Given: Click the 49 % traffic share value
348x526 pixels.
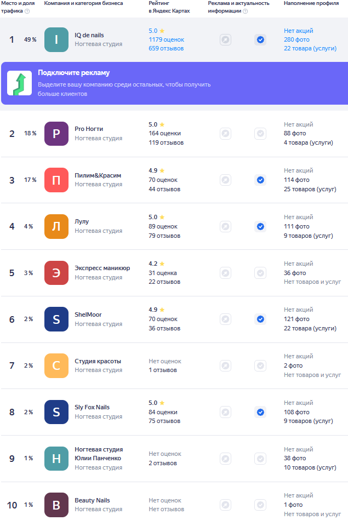Looking at the screenshot, I should pos(30,39).
